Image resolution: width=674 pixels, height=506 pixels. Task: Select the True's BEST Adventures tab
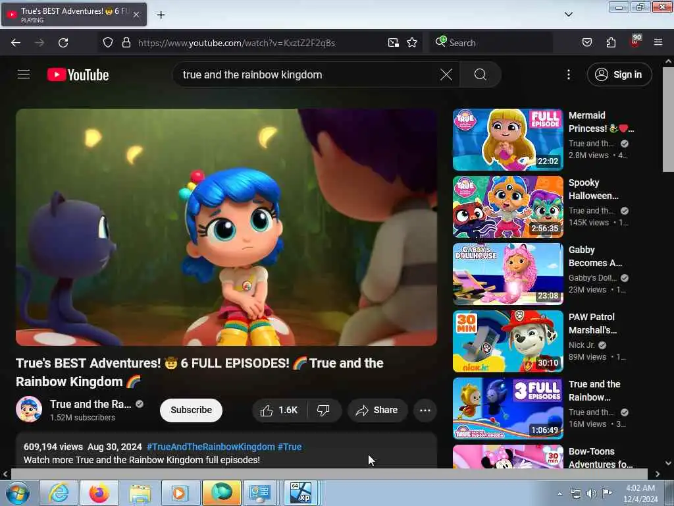(x=74, y=14)
